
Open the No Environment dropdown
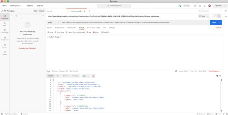coord(210,11)
